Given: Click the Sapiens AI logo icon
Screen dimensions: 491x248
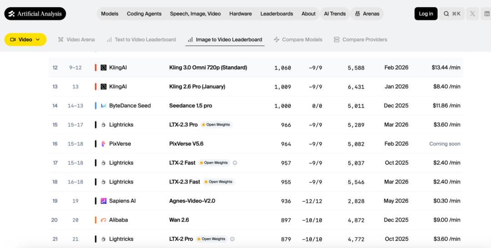Looking at the screenshot, I should (104, 201).
